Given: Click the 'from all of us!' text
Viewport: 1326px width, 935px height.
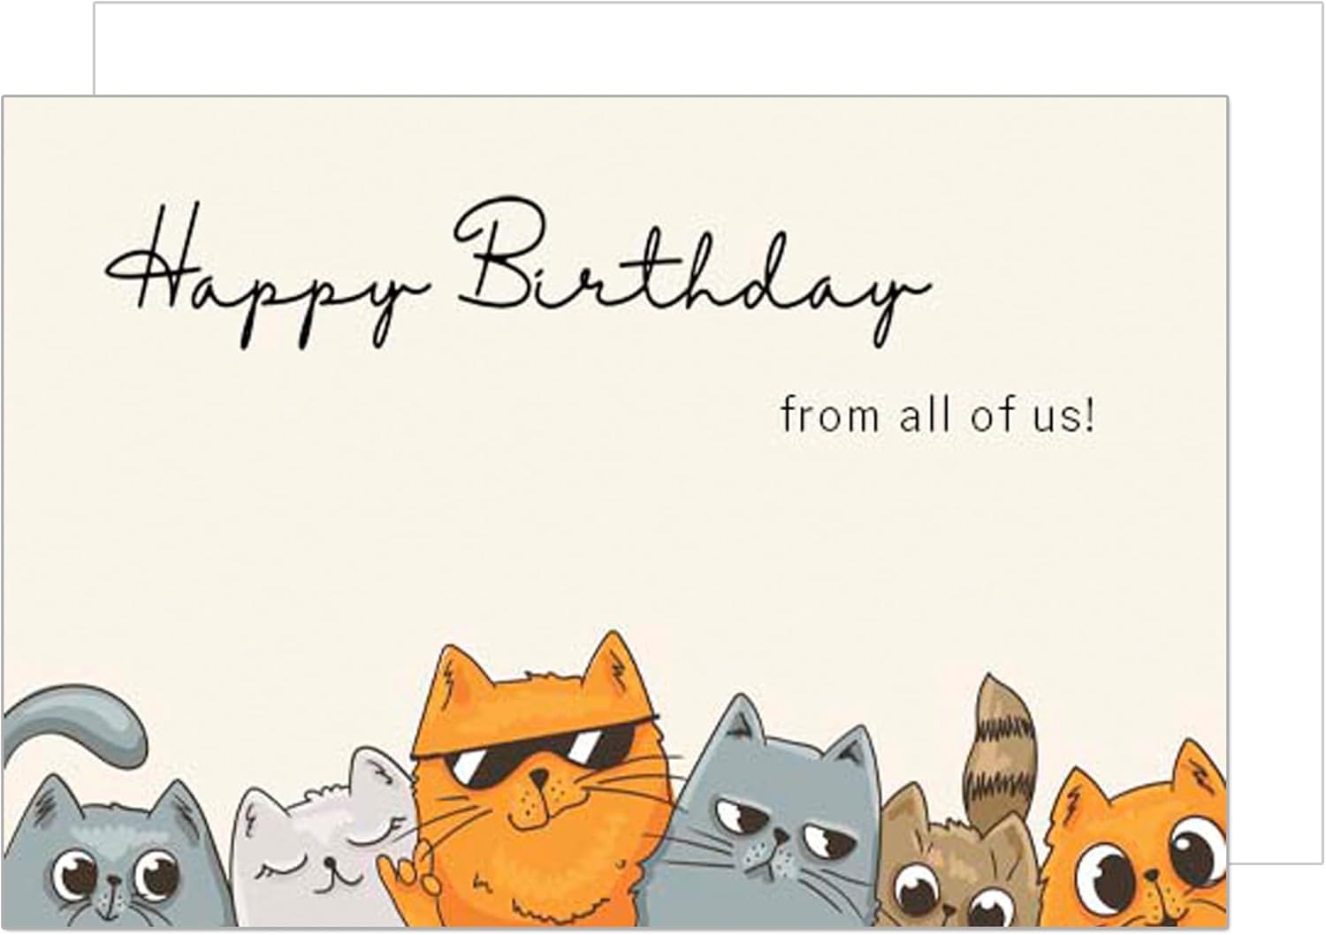Looking at the screenshot, I should (x=937, y=414).
